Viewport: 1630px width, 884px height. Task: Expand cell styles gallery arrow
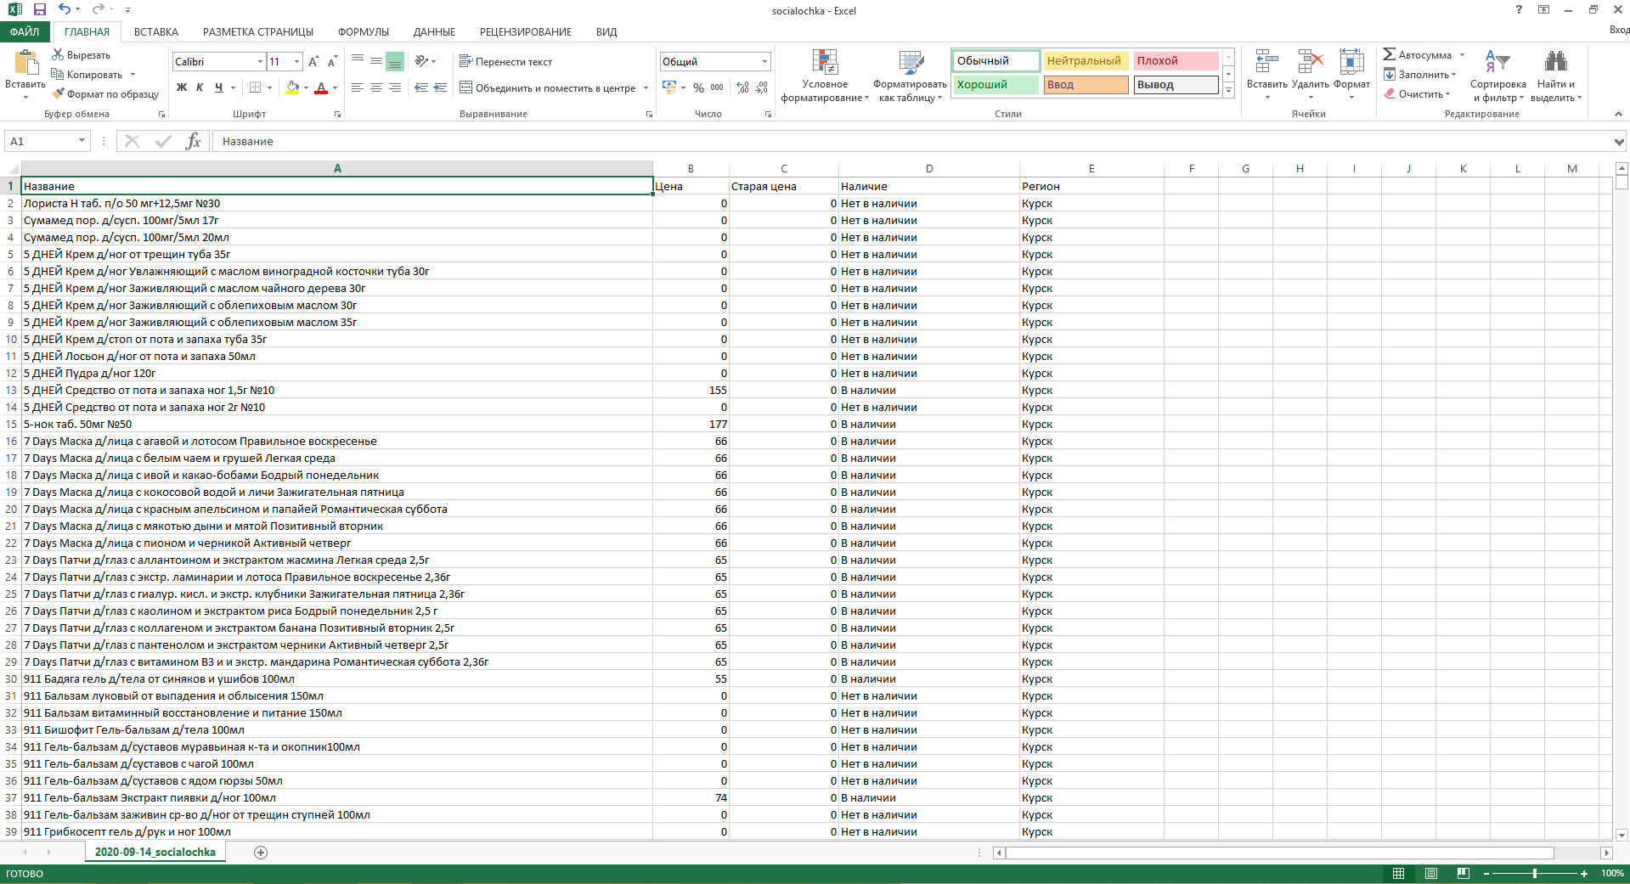pyautogui.click(x=1228, y=90)
